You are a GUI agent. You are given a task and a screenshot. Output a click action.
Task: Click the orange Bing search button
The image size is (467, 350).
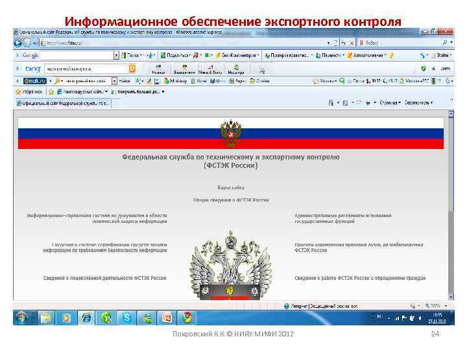coord(132,69)
